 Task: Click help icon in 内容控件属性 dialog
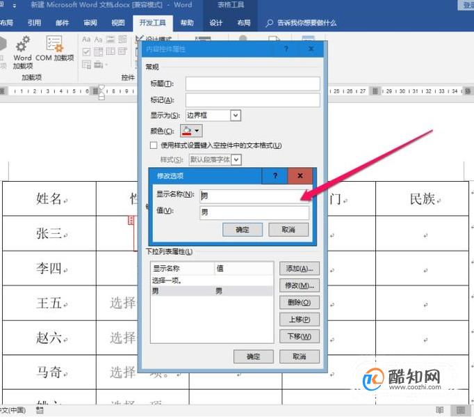pyautogui.click(x=286, y=49)
